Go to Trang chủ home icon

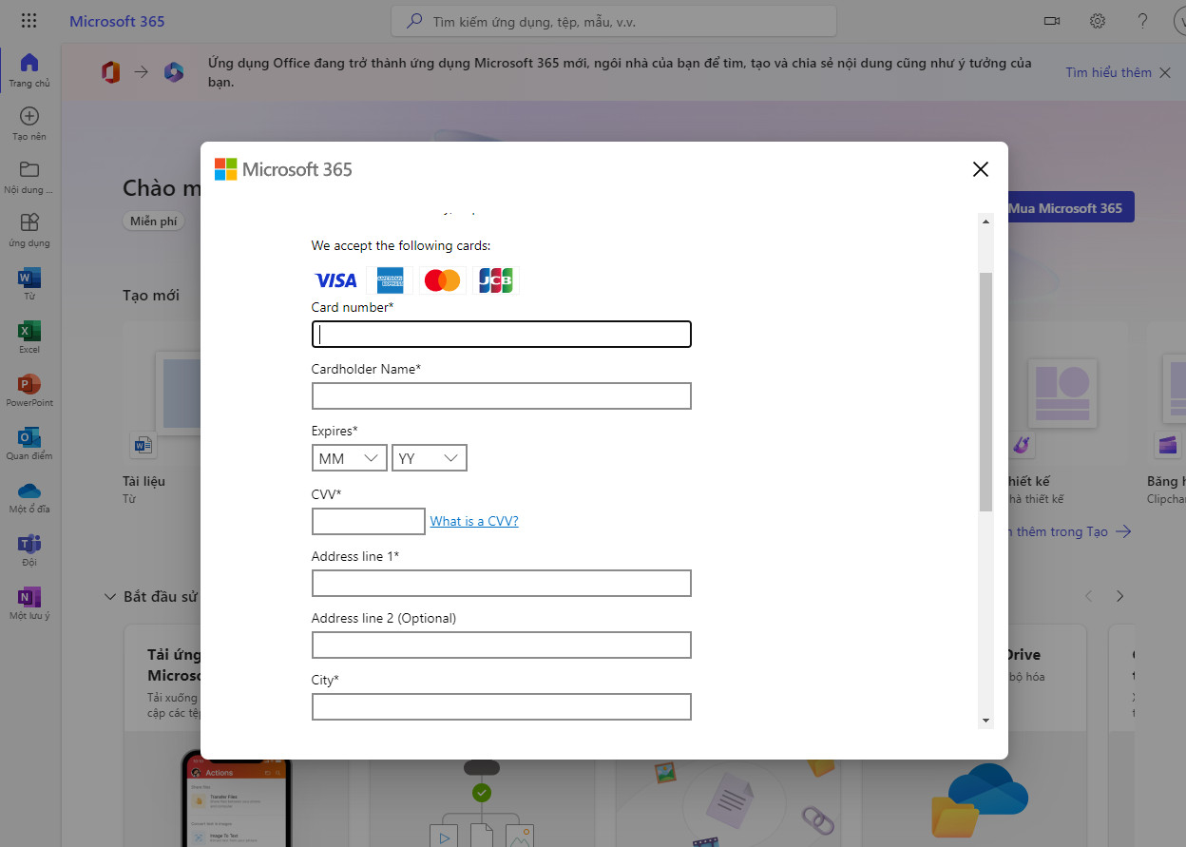29,63
